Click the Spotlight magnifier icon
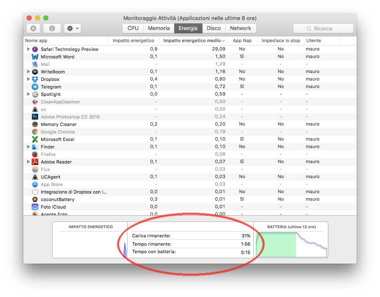This screenshot has width=380, height=297. click(x=35, y=94)
